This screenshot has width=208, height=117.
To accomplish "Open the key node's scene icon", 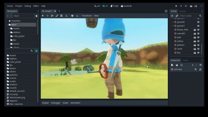I will tap(195, 53).
